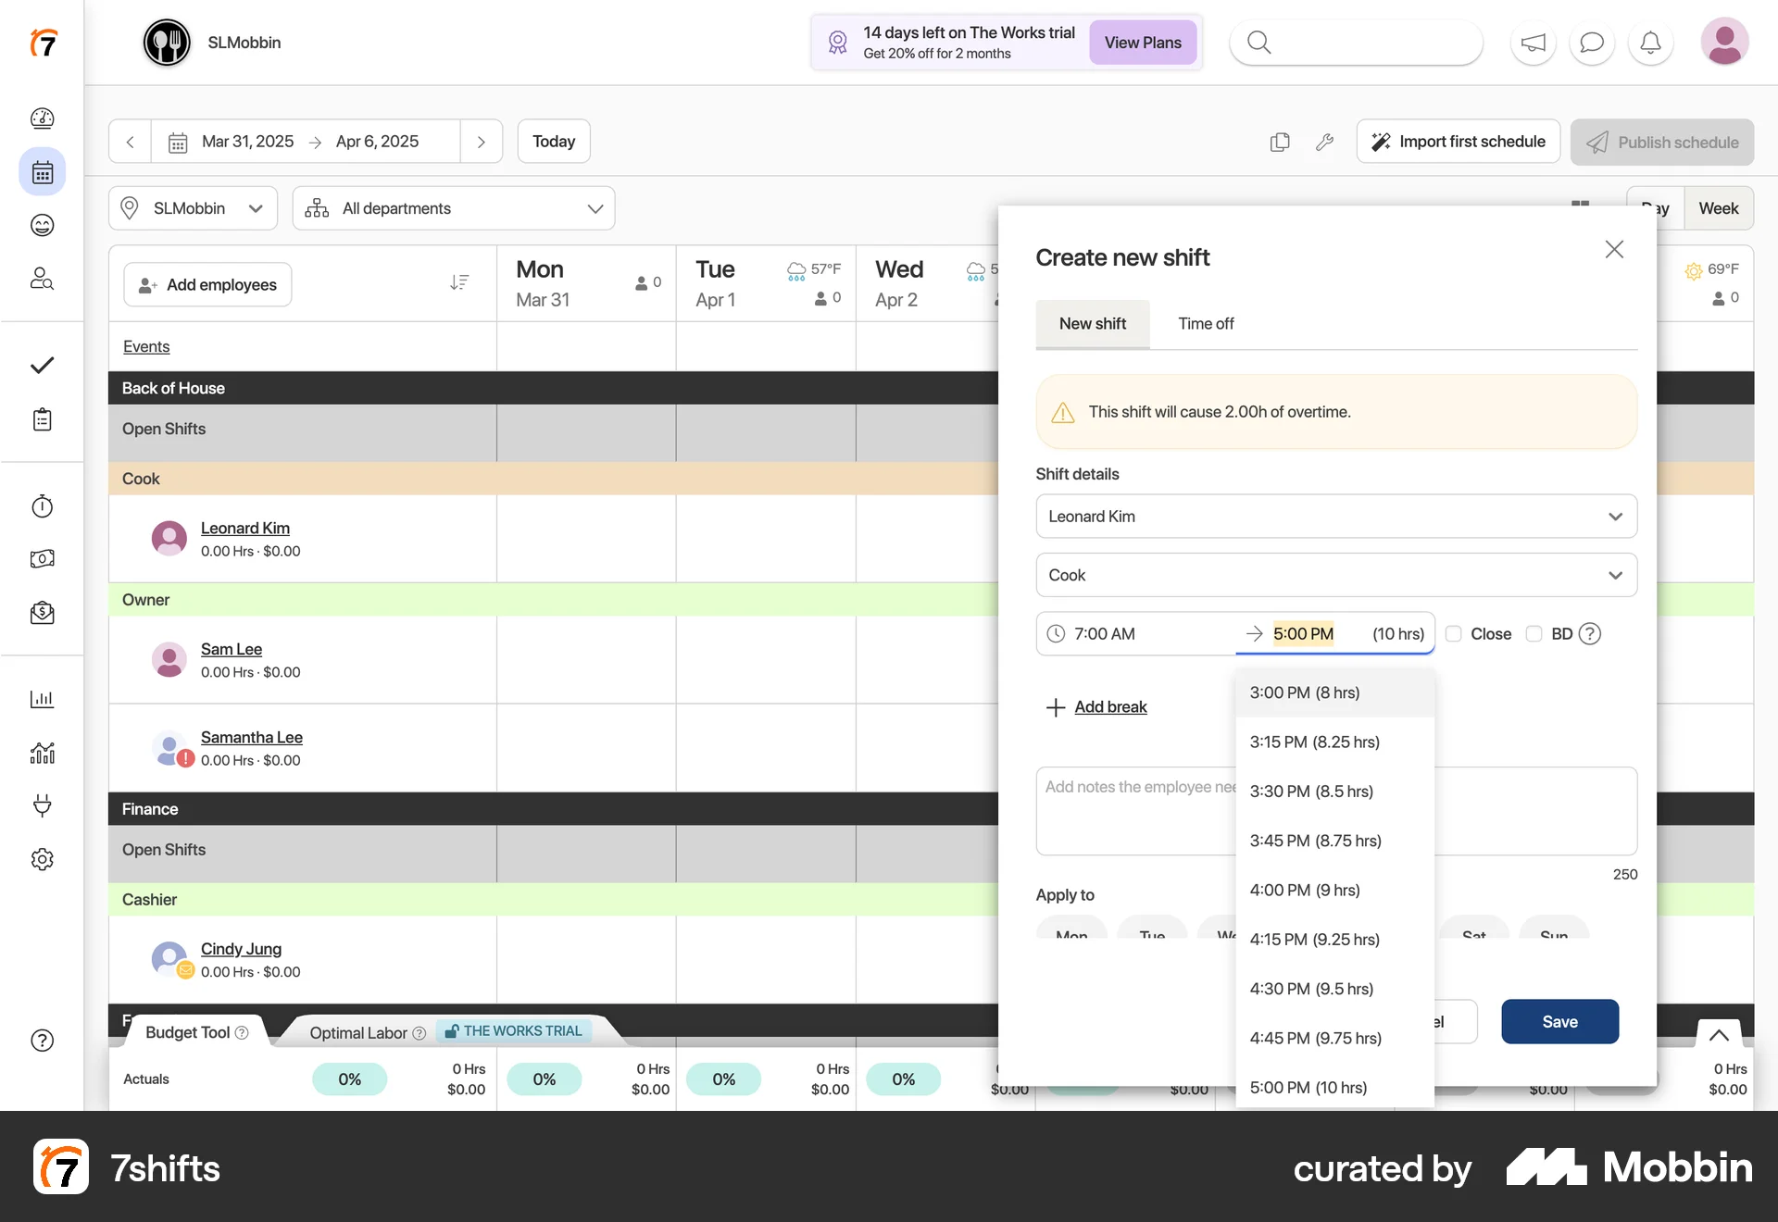1778x1222 pixels.
Task: Open employee engagement smiley icon
Action: 42,225
